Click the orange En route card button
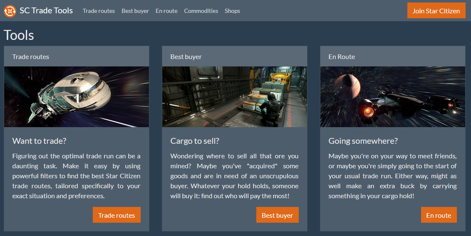The width and height of the screenshot is (471, 236). 439,215
